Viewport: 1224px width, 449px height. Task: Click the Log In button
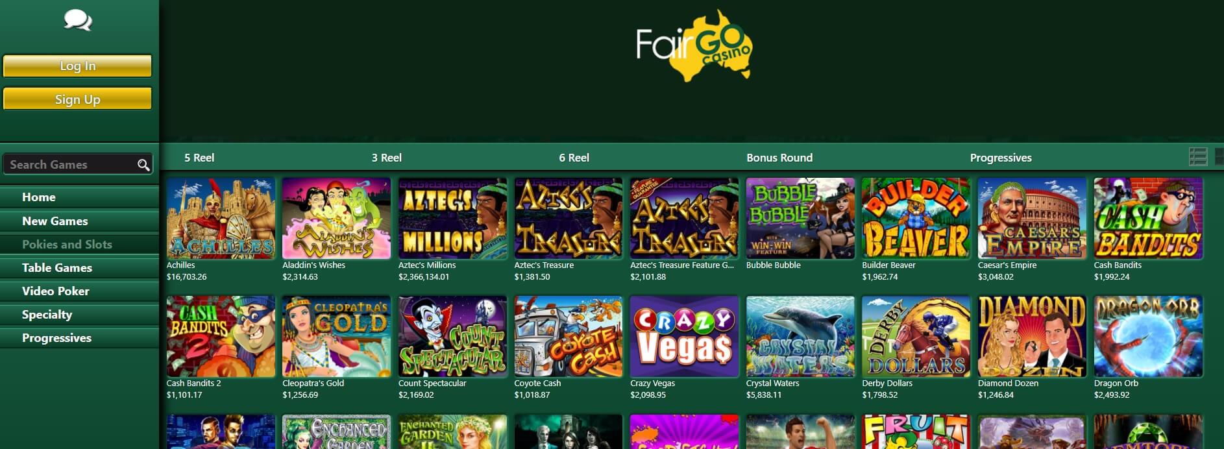click(78, 66)
